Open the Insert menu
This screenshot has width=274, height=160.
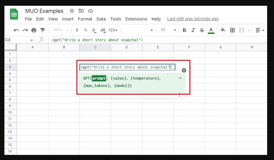[68, 19]
